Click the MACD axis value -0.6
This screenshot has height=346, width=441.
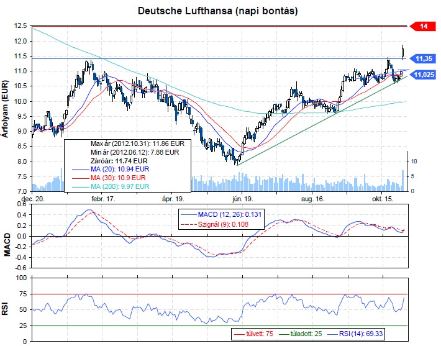pyautogui.click(x=20, y=268)
